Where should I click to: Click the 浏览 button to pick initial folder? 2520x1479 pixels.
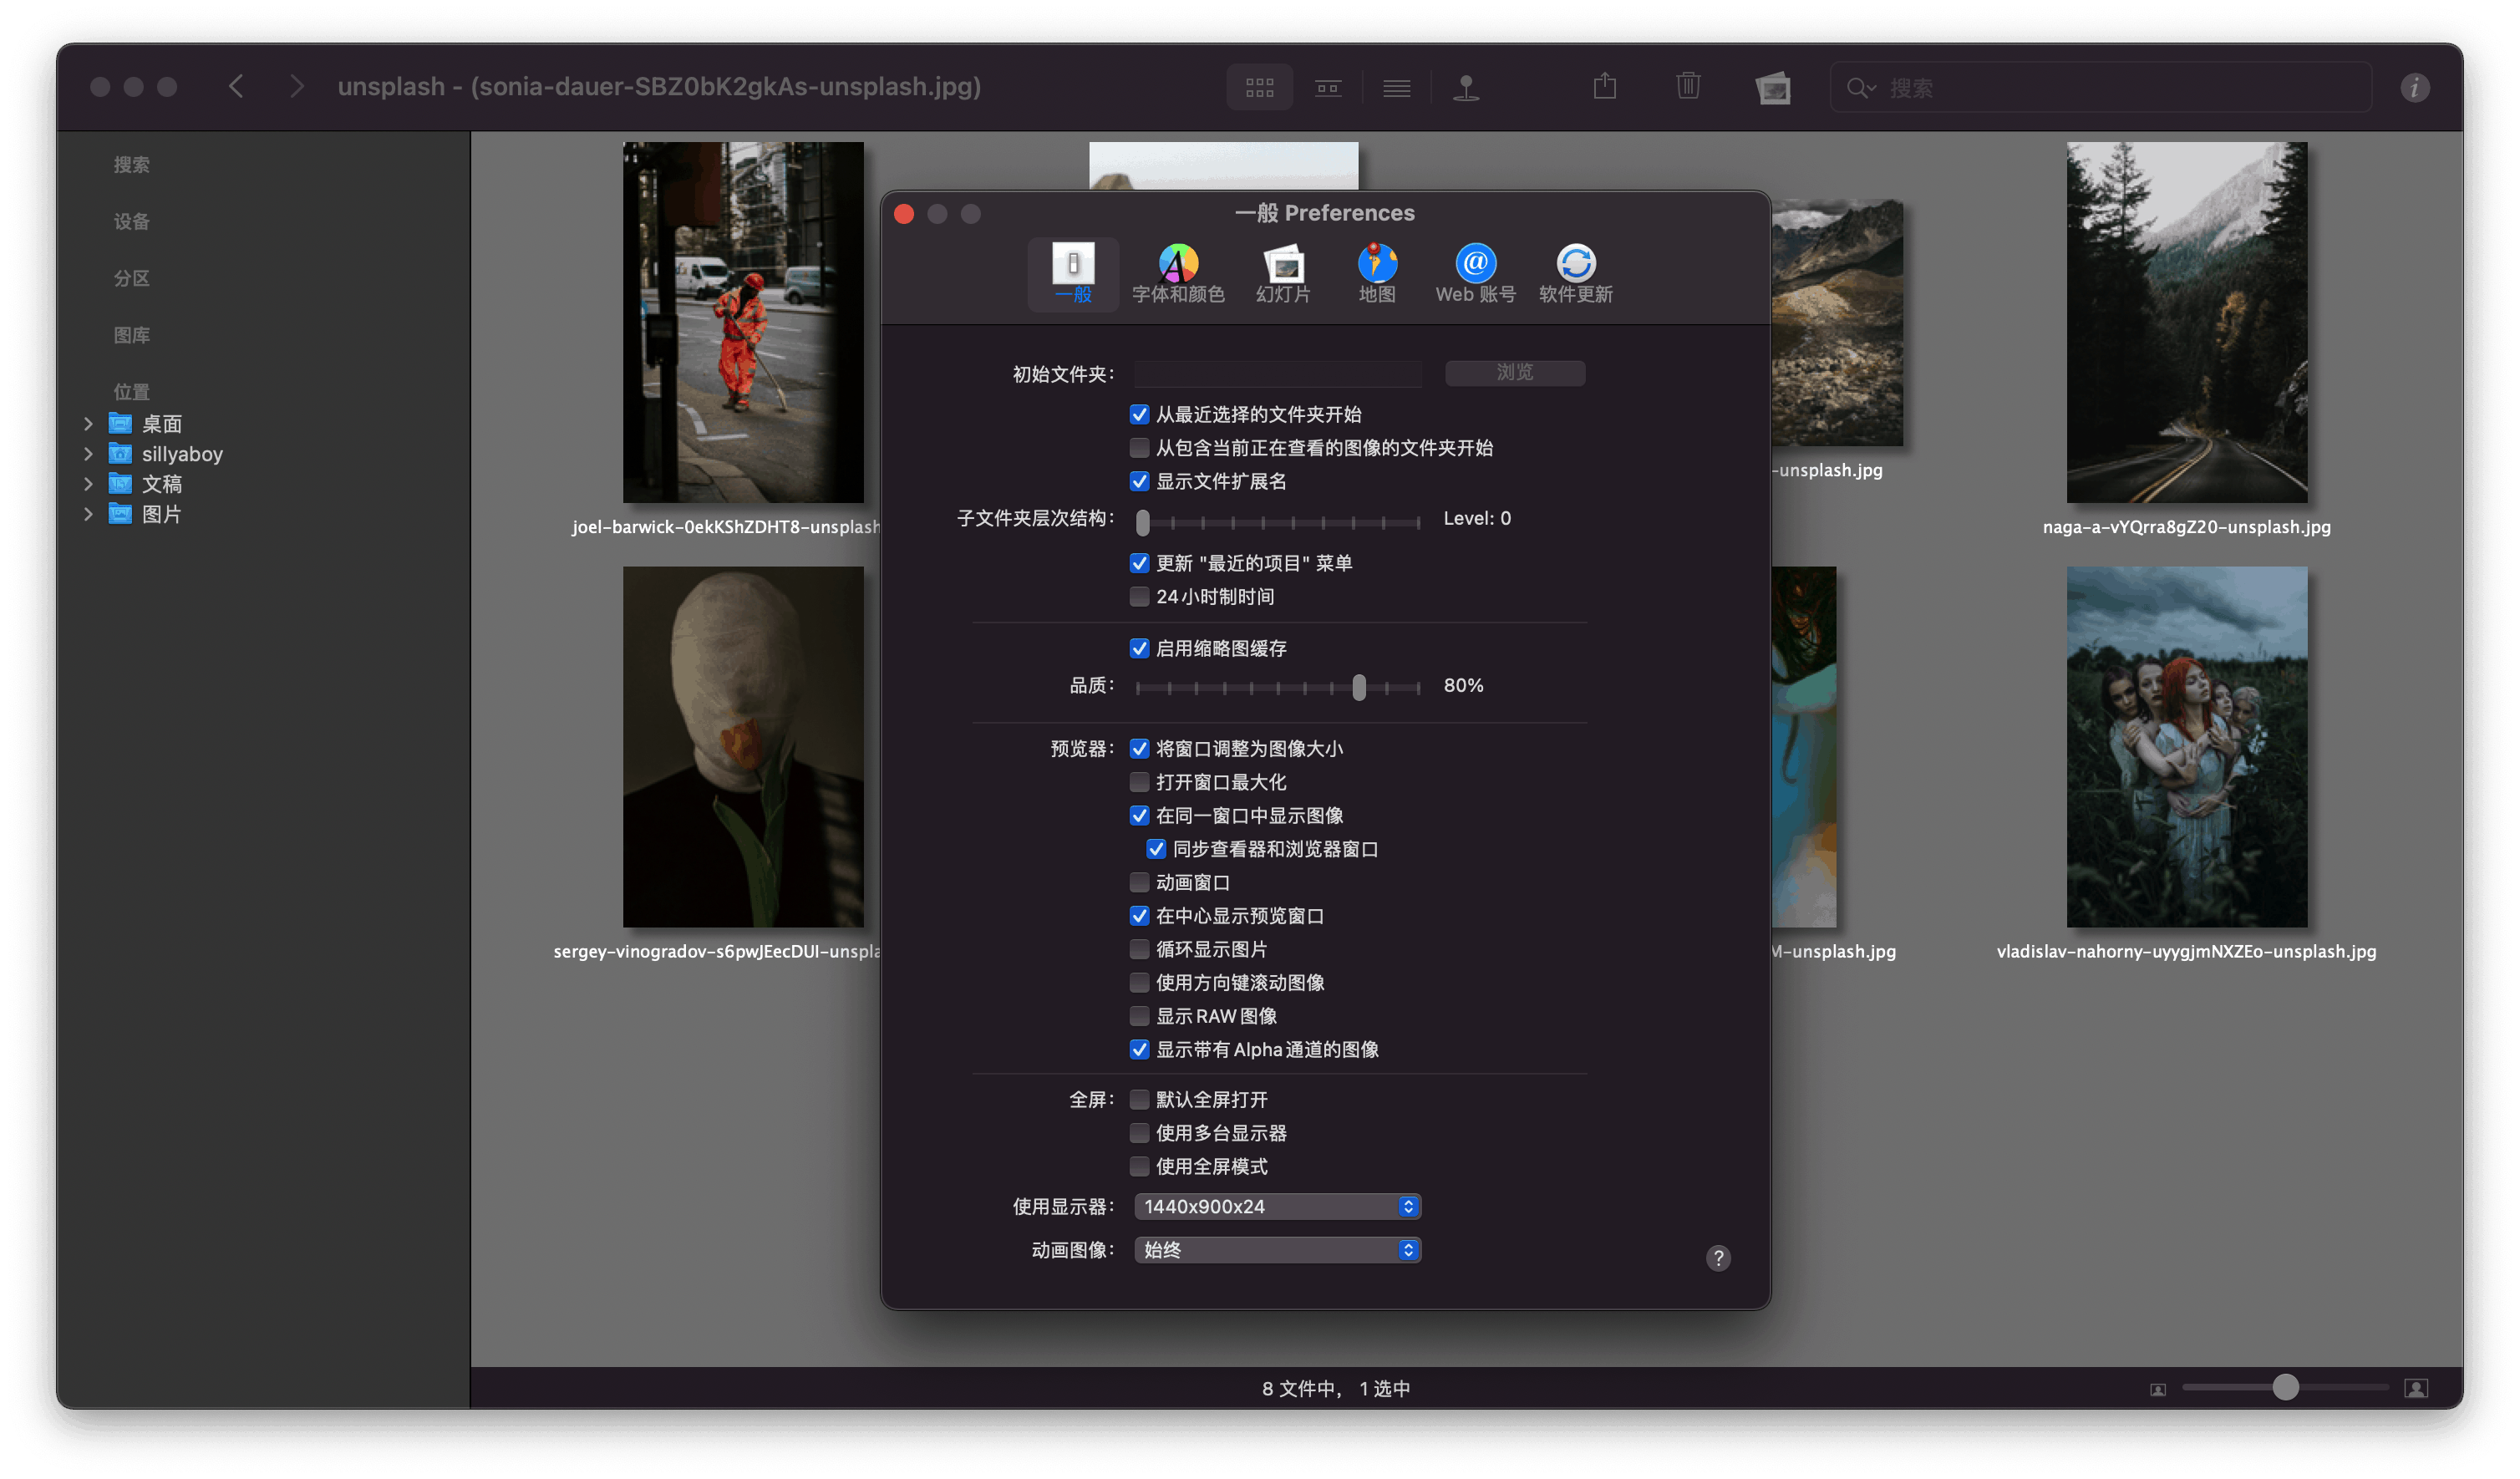coord(1514,373)
